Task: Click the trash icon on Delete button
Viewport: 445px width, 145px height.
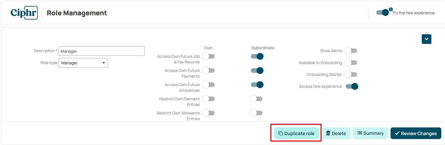Action: coord(328,133)
